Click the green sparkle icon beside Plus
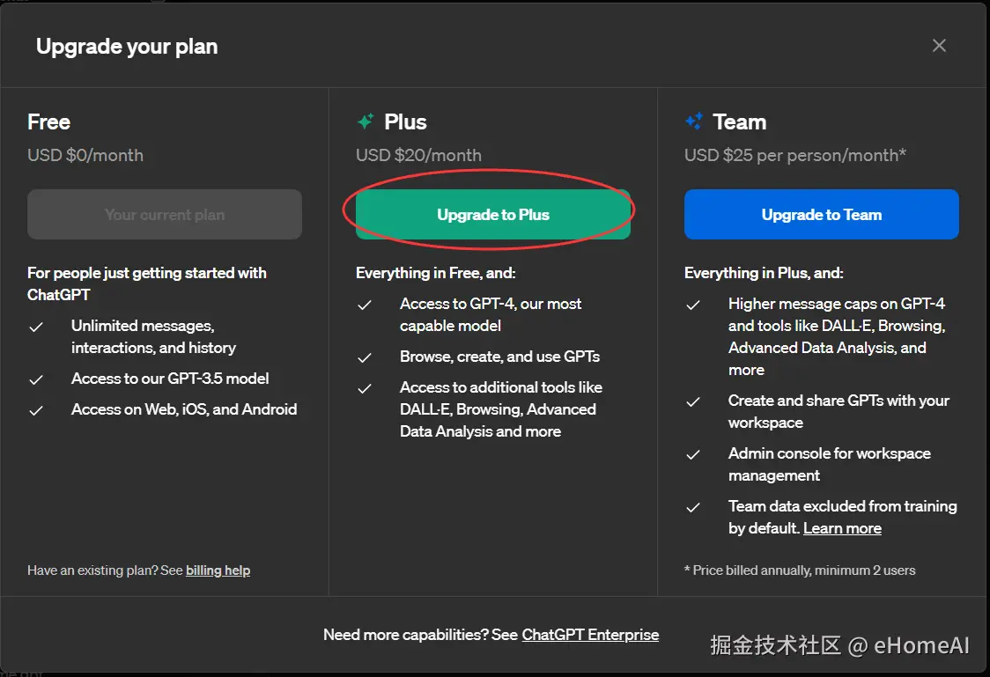The image size is (990, 677). pos(366,121)
